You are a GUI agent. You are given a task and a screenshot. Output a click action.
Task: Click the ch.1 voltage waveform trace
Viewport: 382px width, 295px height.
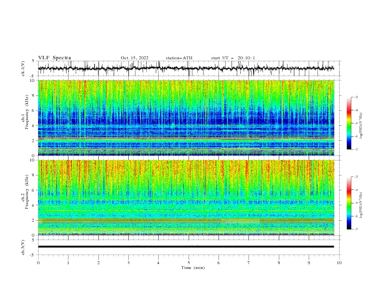pyautogui.click(x=186, y=68)
